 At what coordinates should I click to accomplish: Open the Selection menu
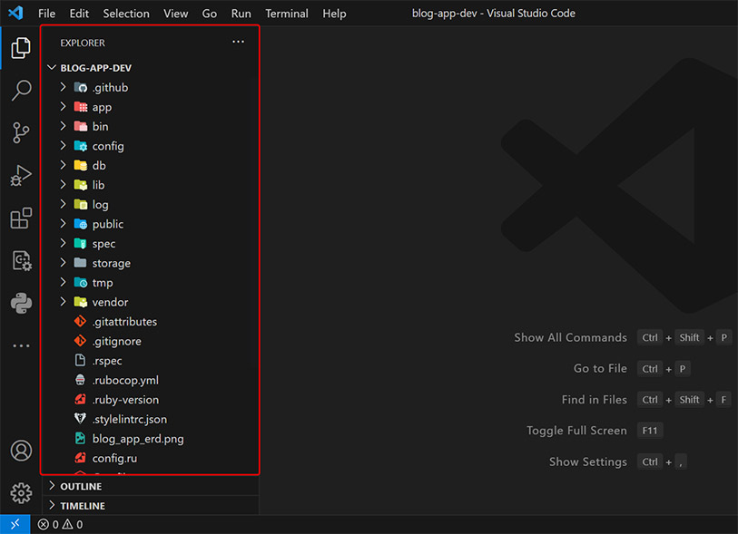coord(126,14)
